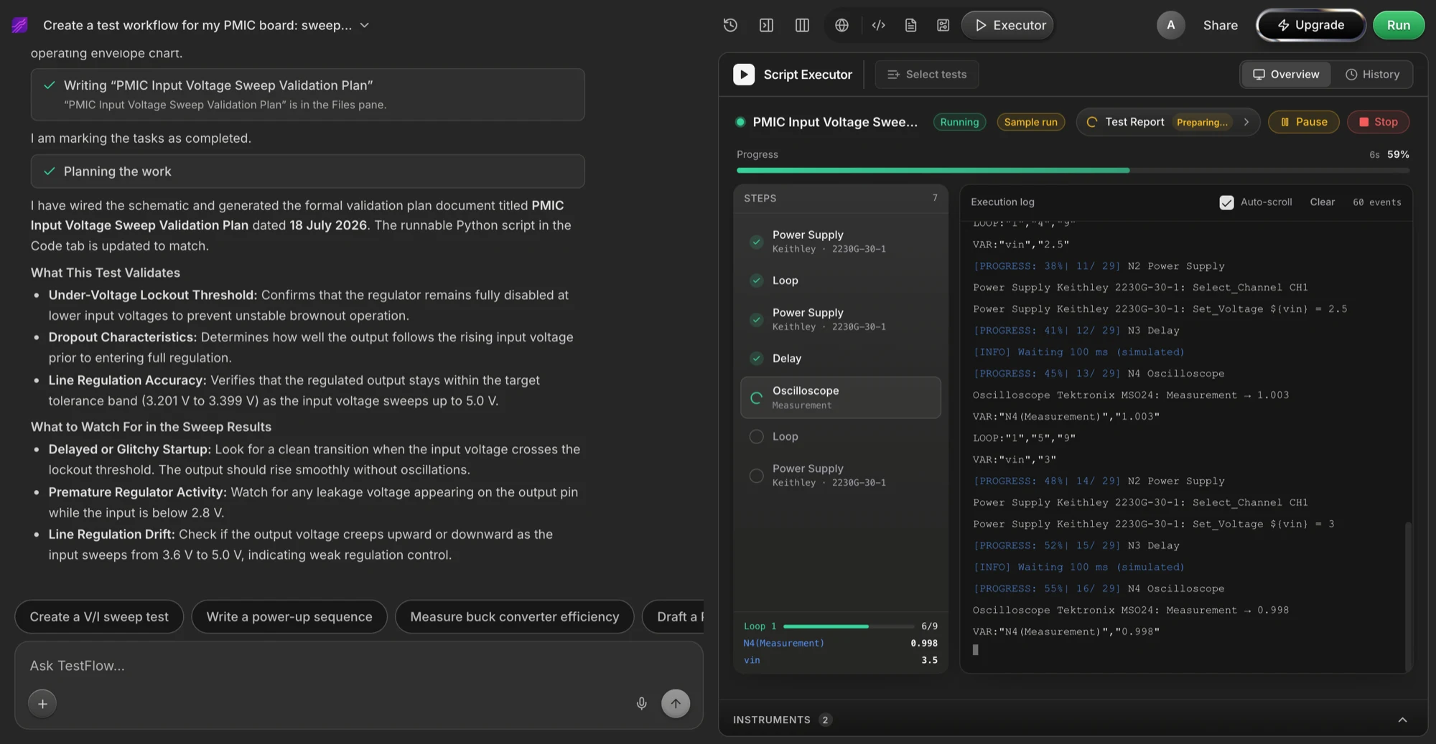
Task: Focus the Ask TestFlow input field
Action: click(359, 666)
